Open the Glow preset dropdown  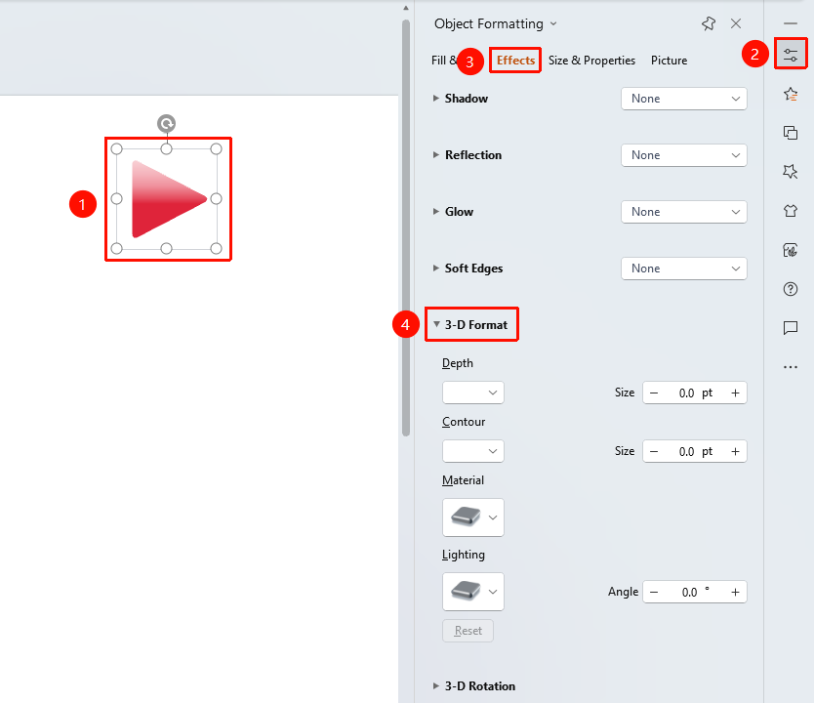[x=683, y=212]
